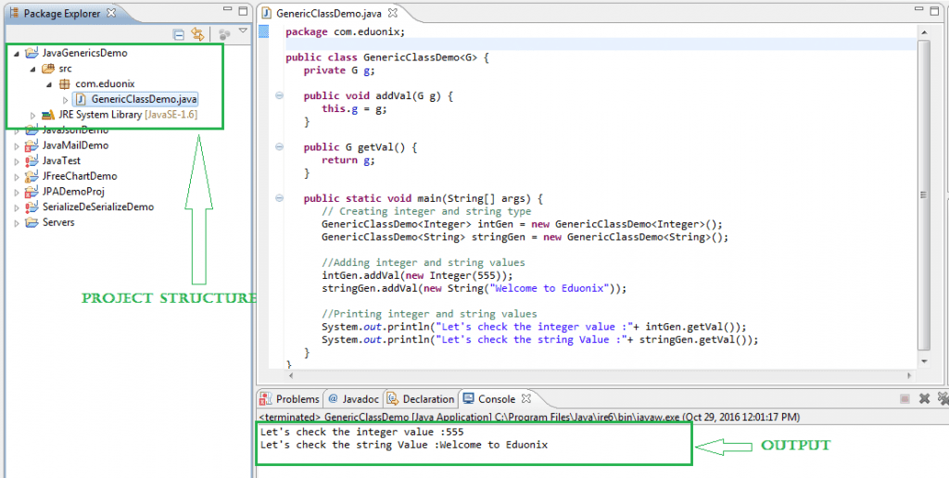Open the Package Explorer view menu arrow

243,31
